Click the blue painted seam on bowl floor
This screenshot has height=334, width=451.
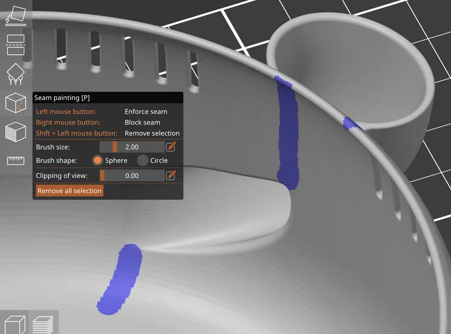pos(121,280)
